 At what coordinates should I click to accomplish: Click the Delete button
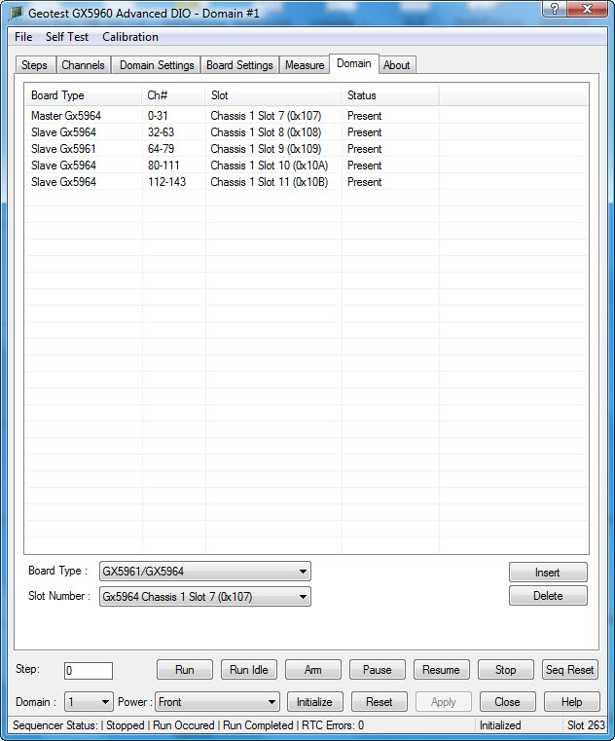[x=548, y=596]
